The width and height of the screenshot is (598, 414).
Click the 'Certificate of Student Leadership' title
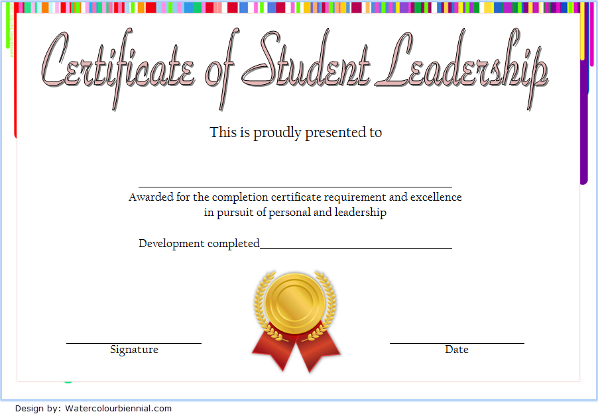click(x=294, y=69)
